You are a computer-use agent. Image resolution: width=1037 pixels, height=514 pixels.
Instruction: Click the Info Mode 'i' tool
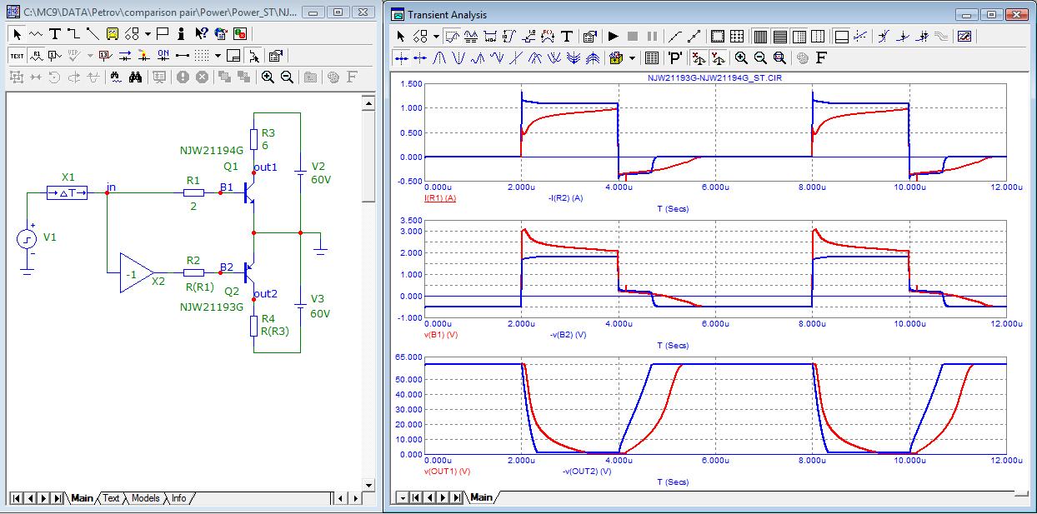(181, 34)
